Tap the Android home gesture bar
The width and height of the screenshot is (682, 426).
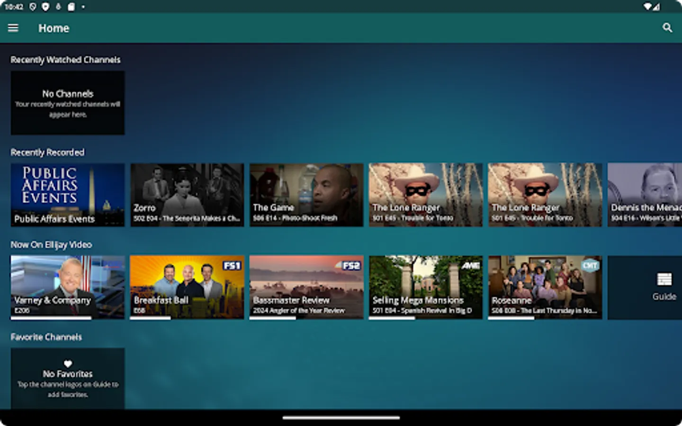pos(341,418)
